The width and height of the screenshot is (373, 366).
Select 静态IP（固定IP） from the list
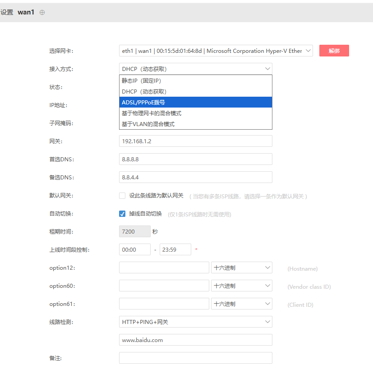[x=196, y=81]
